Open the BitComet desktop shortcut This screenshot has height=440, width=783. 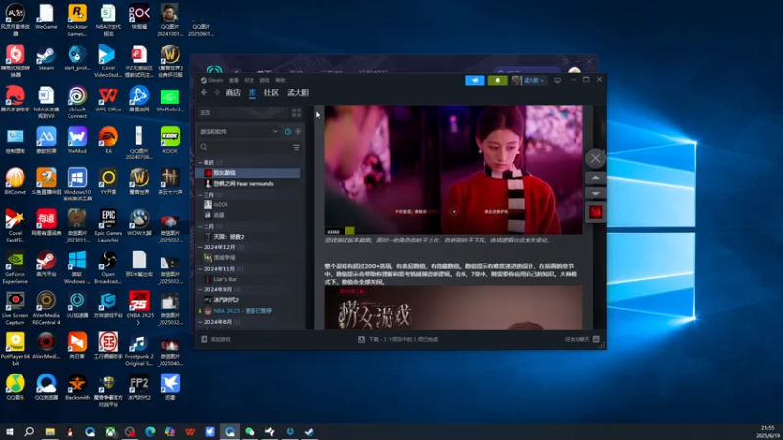15,182
